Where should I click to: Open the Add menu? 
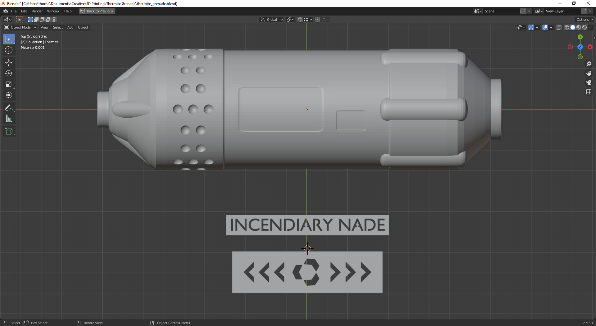pos(70,27)
